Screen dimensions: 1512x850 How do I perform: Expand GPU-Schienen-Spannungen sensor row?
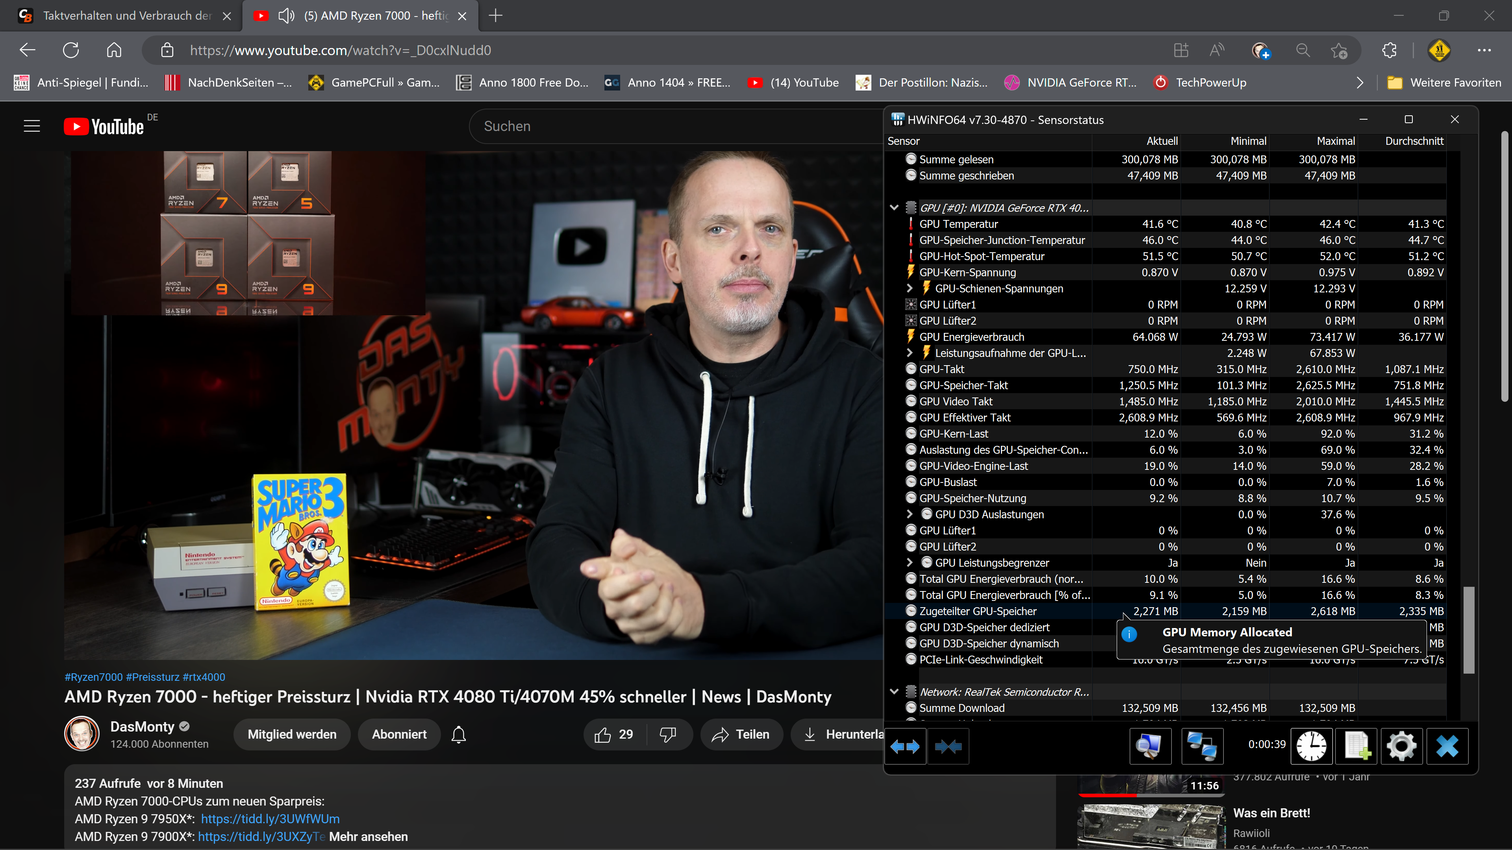pyautogui.click(x=909, y=288)
